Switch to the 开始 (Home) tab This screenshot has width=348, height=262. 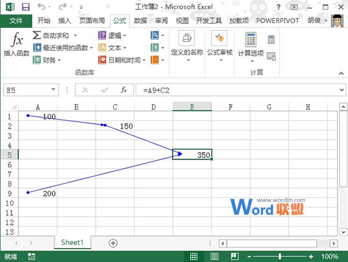coord(43,21)
